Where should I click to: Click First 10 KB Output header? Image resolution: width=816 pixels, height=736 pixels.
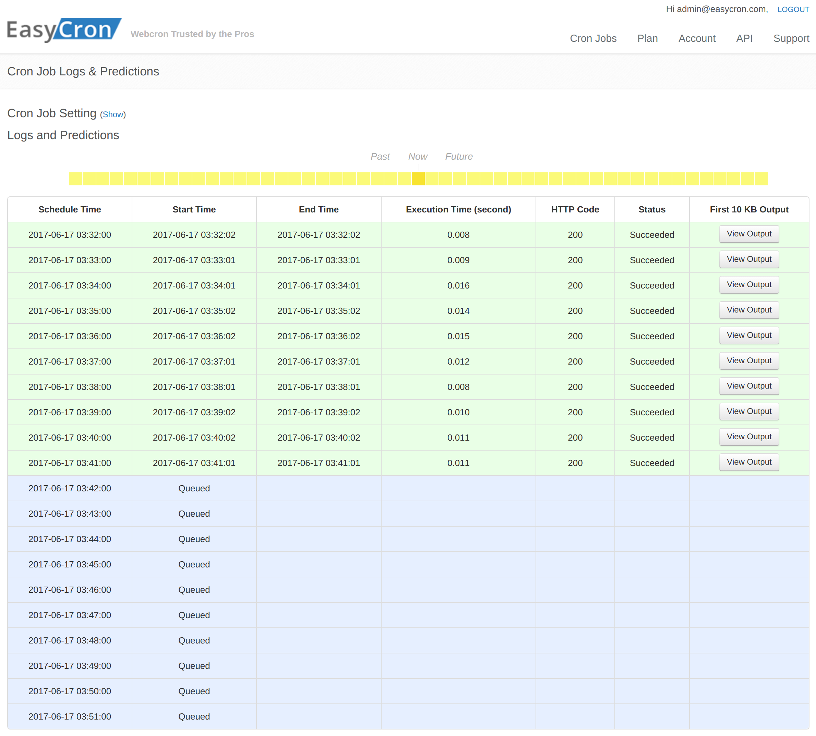(749, 209)
